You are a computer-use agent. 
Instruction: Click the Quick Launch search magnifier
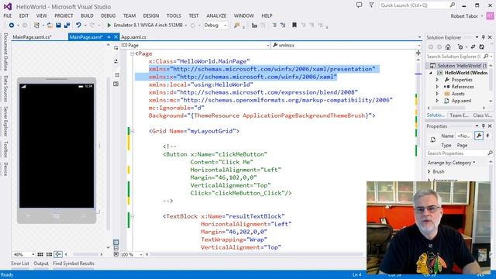pyautogui.click(x=453, y=5)
